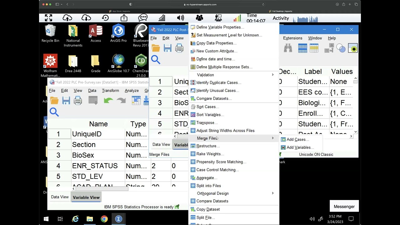Select UniqueID cell in Pre-Survey window
This screenshot has height=225, width=400.
point(98,134)
